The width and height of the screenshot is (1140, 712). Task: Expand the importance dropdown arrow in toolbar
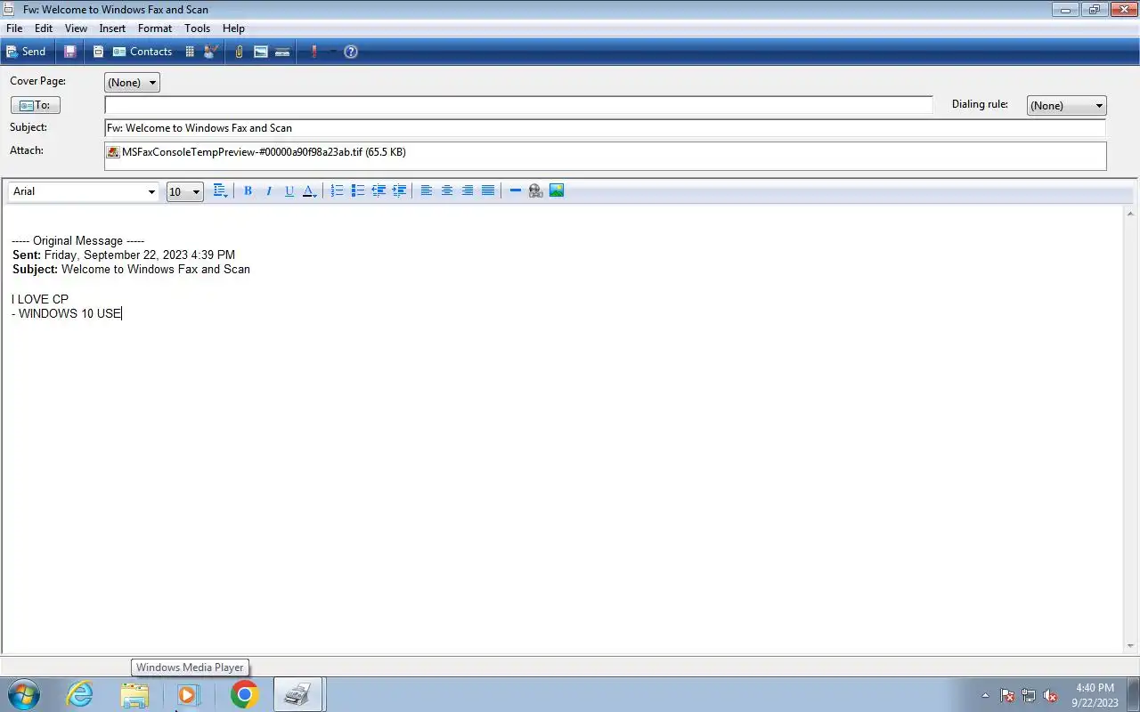[333, 52]
